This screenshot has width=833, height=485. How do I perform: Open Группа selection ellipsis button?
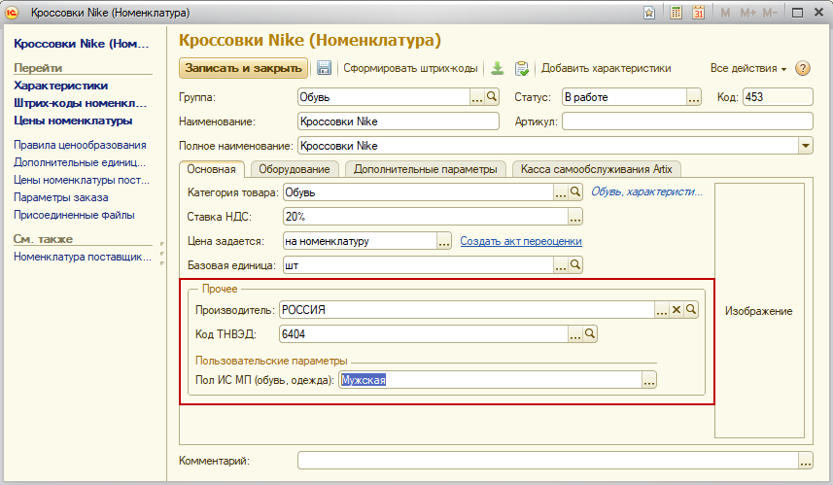pos(477,96)
